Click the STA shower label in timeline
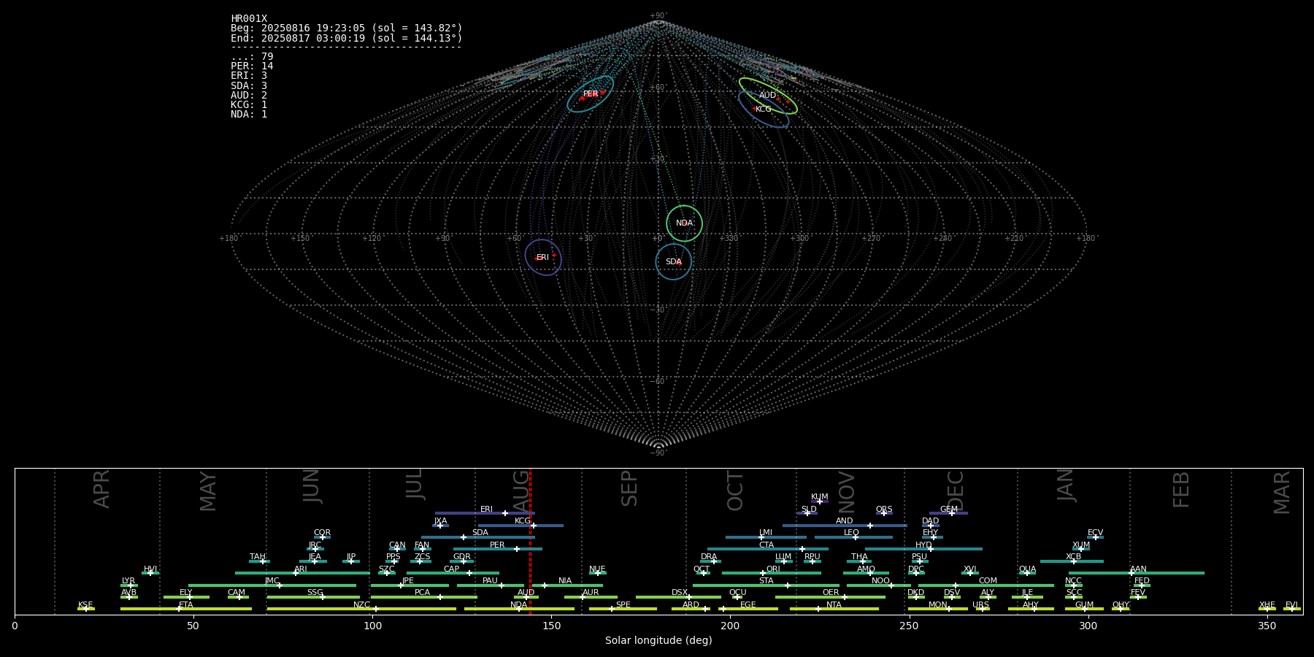Screen dimensions: 1314x657 click(766, 581)
